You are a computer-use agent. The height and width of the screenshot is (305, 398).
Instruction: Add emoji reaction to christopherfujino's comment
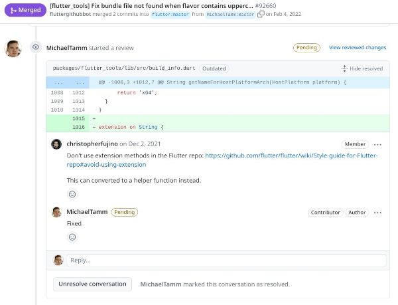[x=72, y=194]
